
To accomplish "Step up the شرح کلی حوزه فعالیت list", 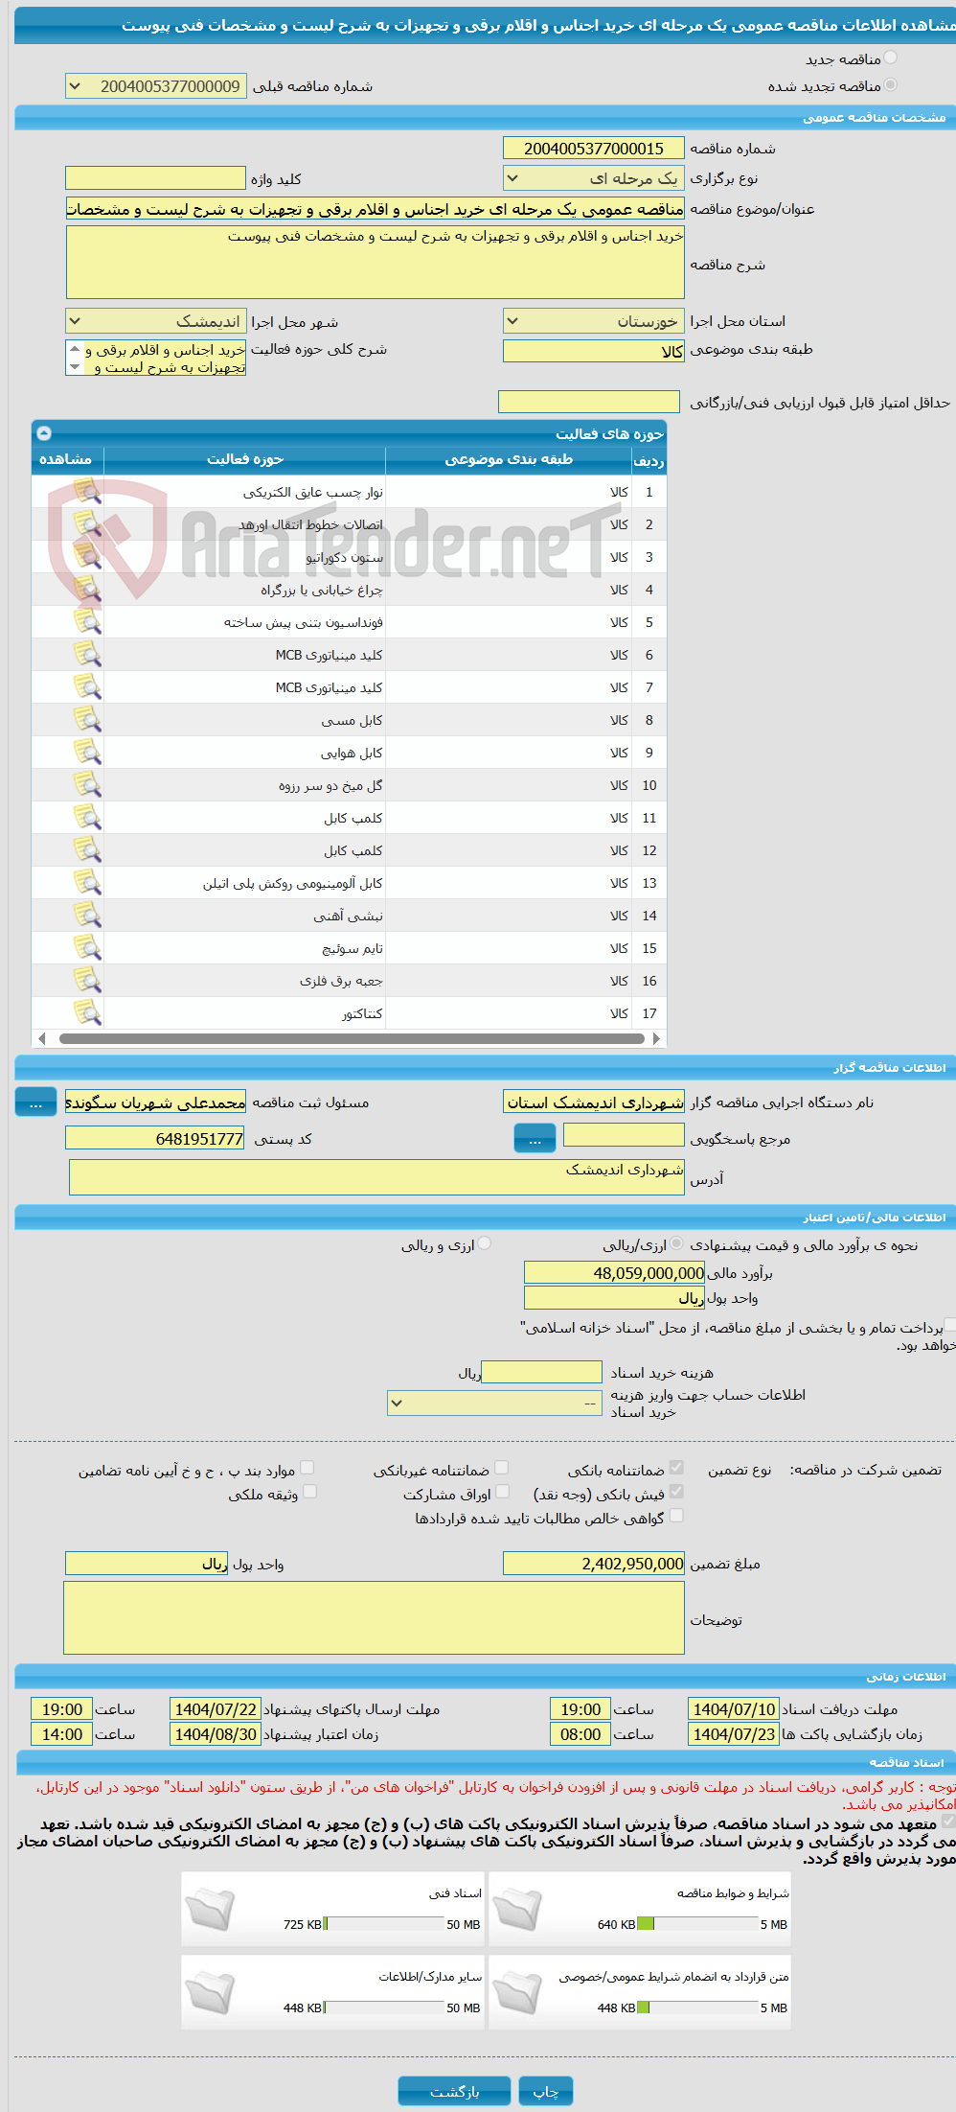I will pyautogui.click(x=75, y=349).
